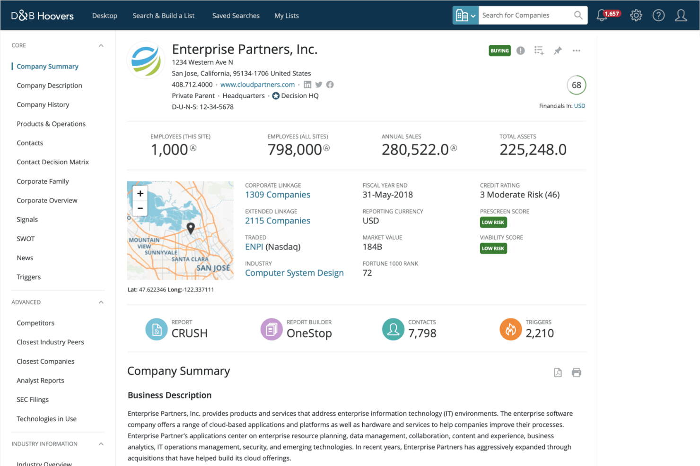Open Computer System Design industry link

(x=294, y=273)
